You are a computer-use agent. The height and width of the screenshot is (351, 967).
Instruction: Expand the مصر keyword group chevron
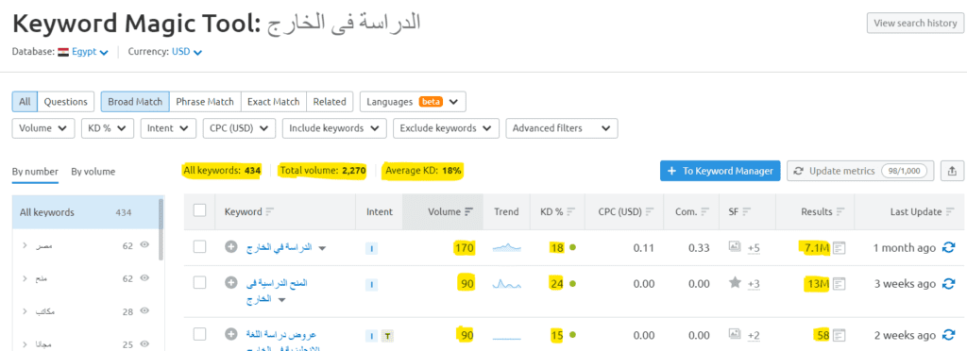click(x=25, y=245)
